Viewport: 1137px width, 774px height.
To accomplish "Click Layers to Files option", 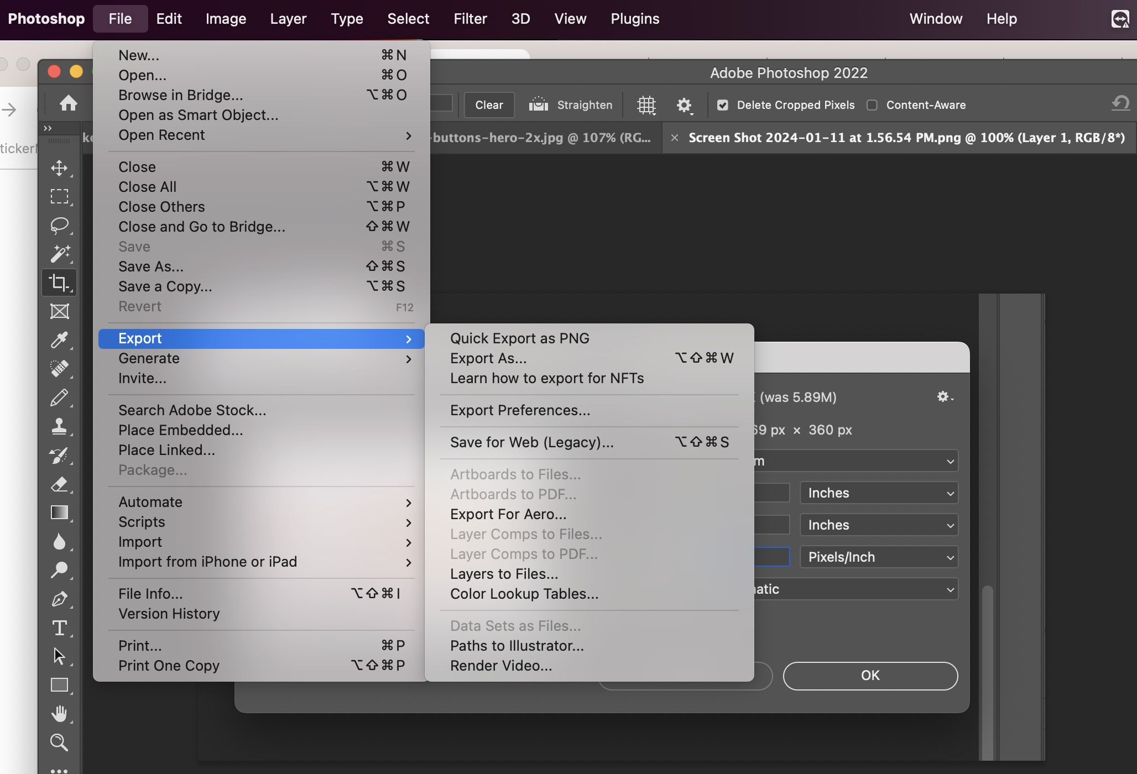I will click(x=504, y=574).
